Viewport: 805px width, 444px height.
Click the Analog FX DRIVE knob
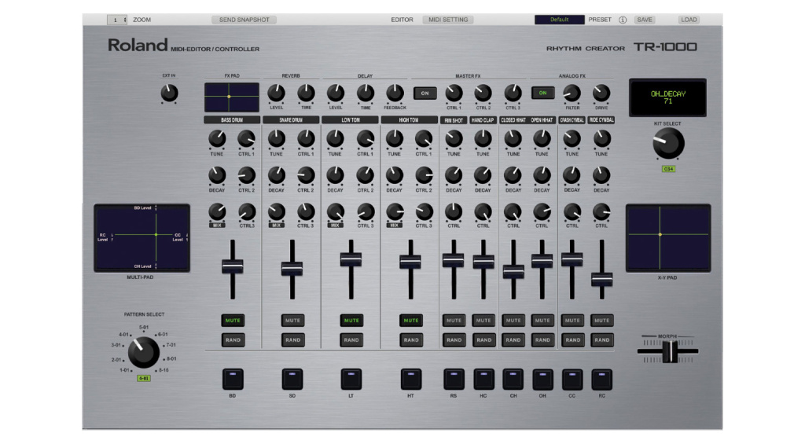(601, 93)
